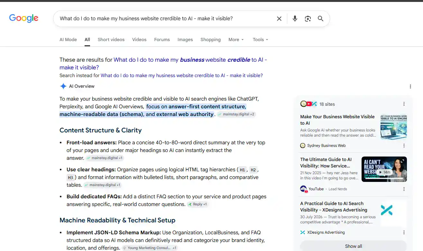
Task: Search instead for the original 'crerdible' query
Action: pos(182,76)
